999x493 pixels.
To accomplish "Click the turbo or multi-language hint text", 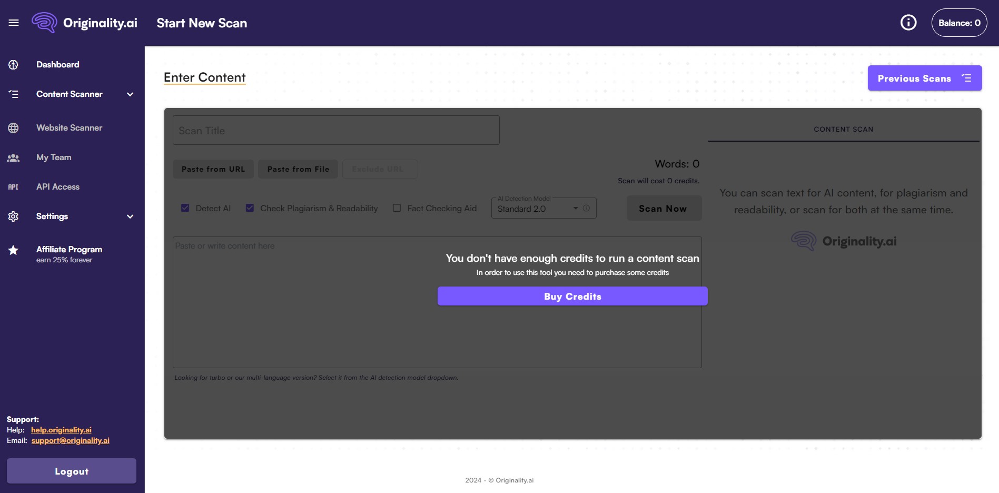I will point(316,378).
